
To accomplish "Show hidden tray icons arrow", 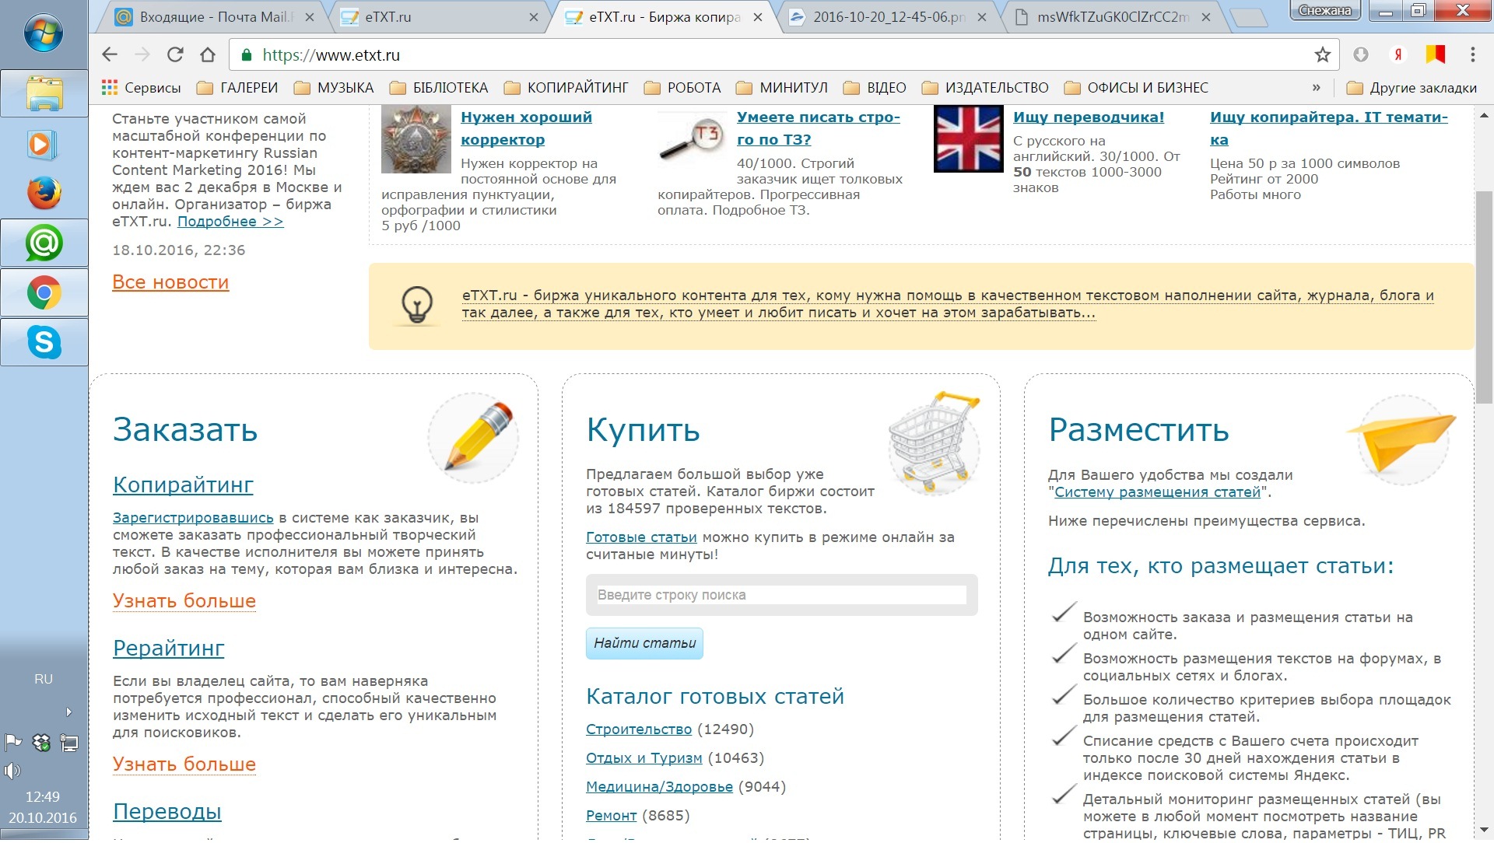I will pyautogui.click(x=68, y=712).
